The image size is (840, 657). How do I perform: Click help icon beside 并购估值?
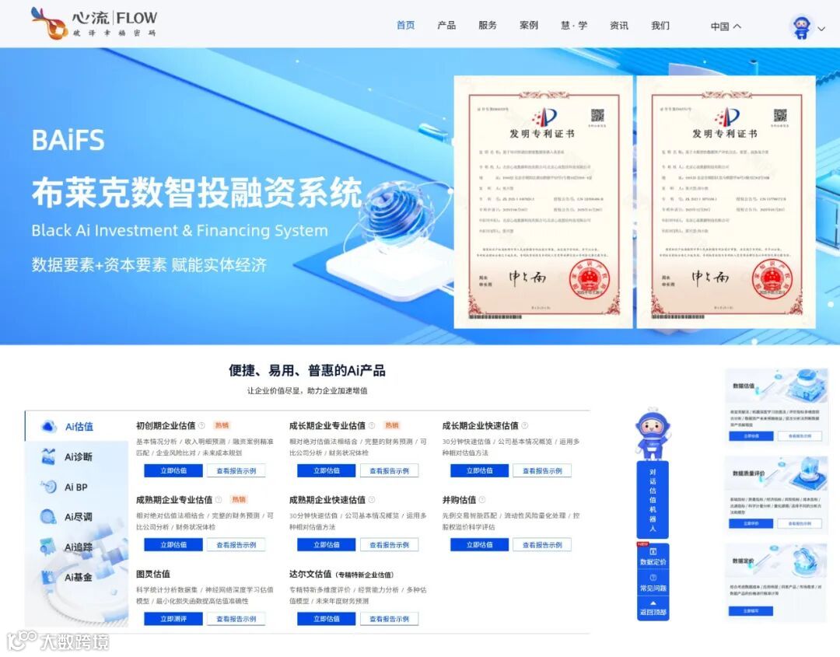(482, 500)
